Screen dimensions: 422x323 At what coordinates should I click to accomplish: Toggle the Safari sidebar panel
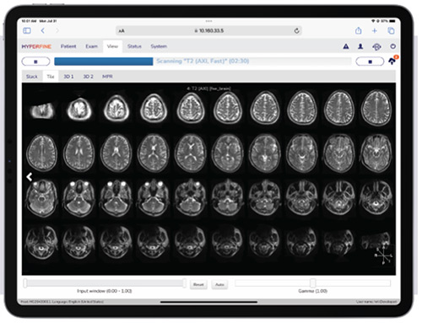[x=27, y=30]
